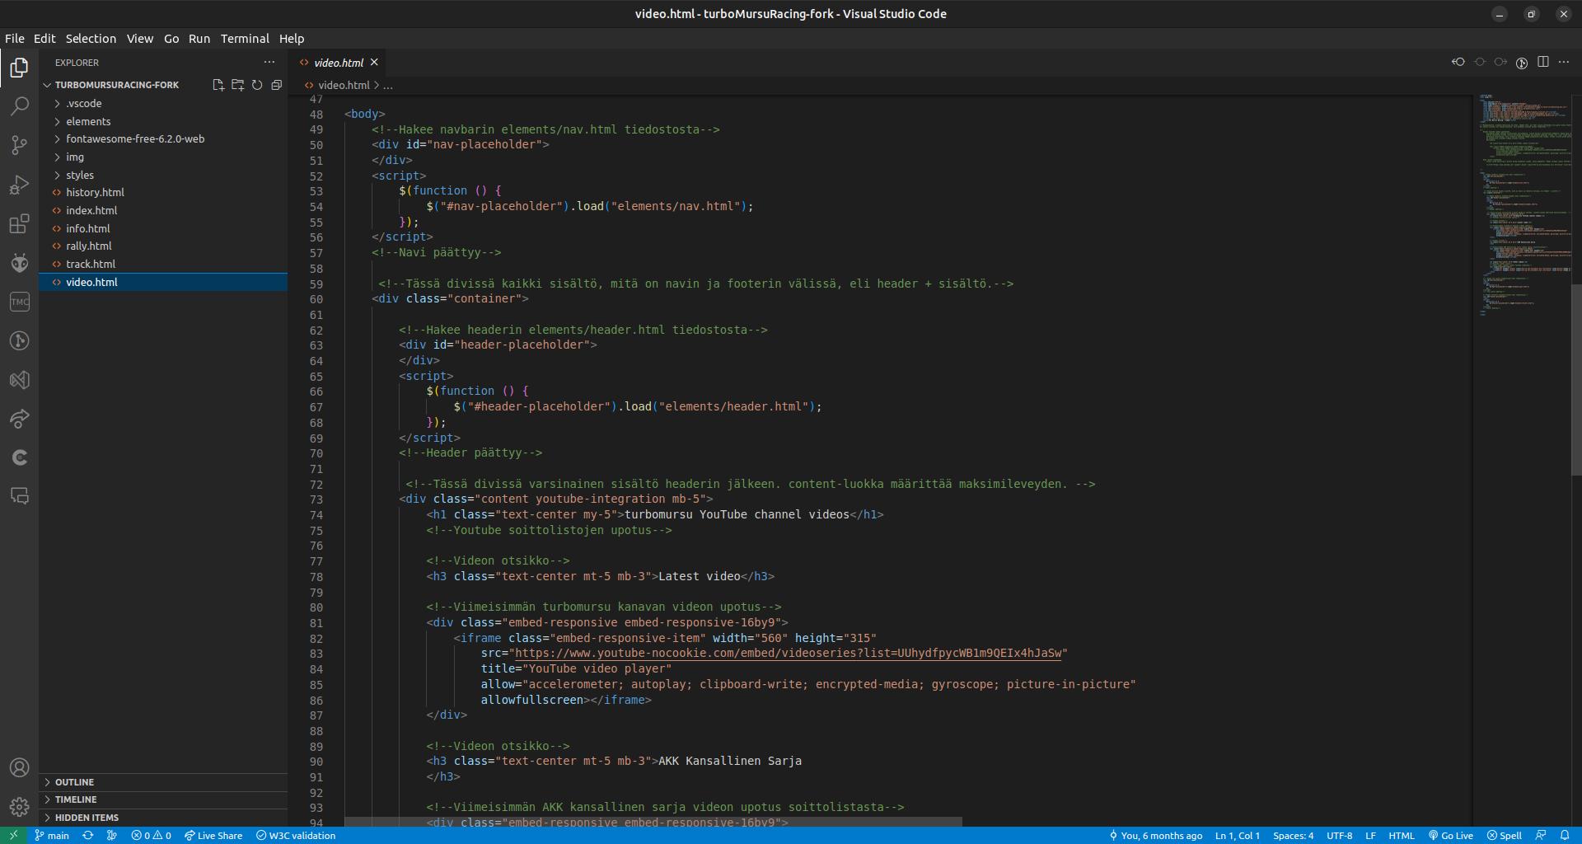Open the Extensions view

(x=19, y=224)
